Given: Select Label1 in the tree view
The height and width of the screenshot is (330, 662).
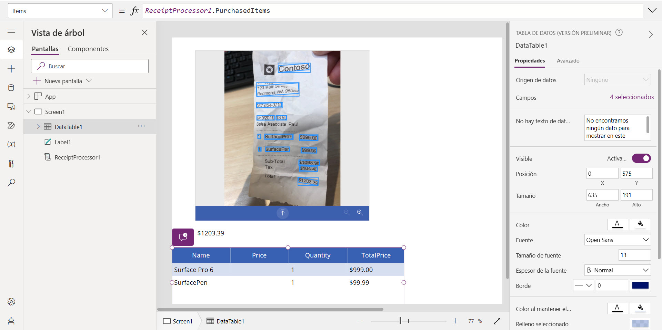Looking at the screenshot, I should point(63,142).
